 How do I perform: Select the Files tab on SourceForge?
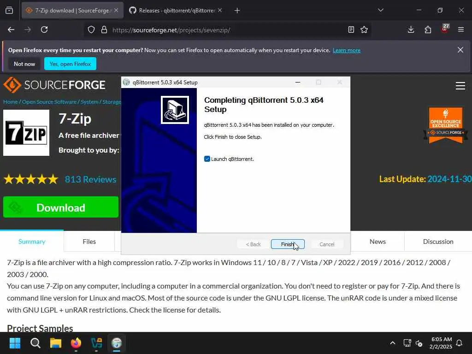tap(89, 242)
